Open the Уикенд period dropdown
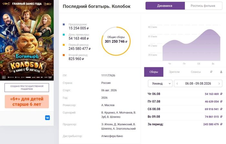This screenshot has height=144, width=226. pos(160,83)
